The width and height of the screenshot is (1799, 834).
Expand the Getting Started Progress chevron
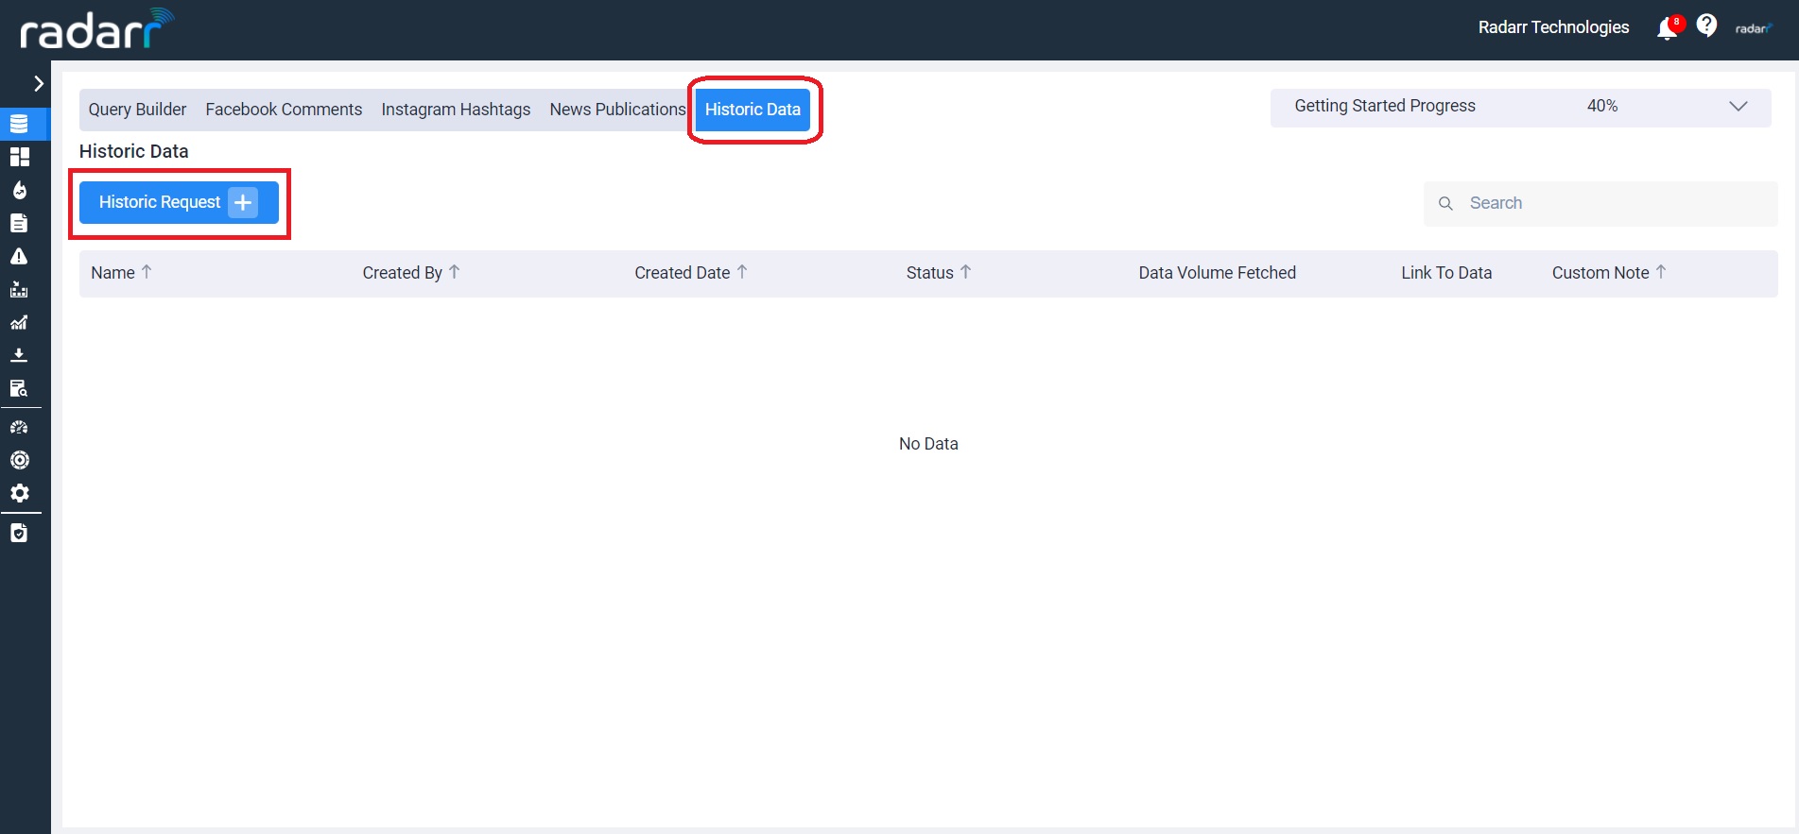(x=1738, y=106)
